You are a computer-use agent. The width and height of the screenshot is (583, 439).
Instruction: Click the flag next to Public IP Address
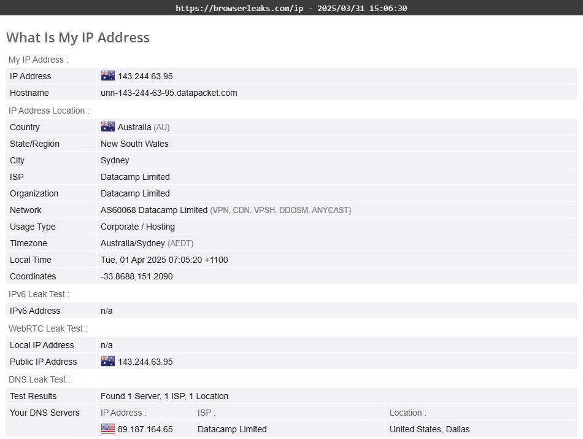tap(107, 362)
